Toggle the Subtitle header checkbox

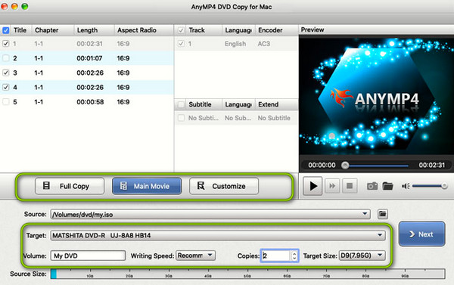pyautogui.click(x=181, y=104)
